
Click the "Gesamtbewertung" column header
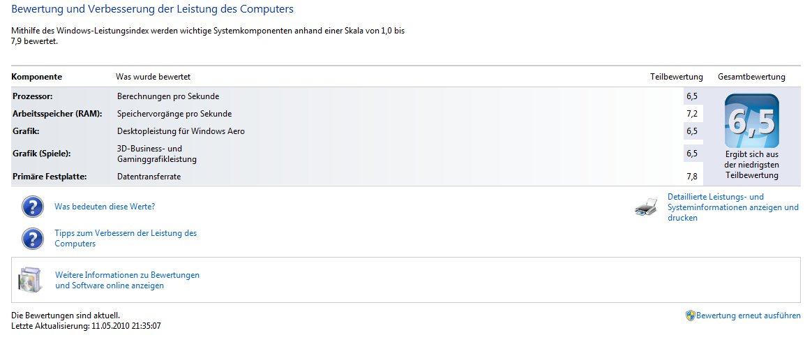pos(751,77)
